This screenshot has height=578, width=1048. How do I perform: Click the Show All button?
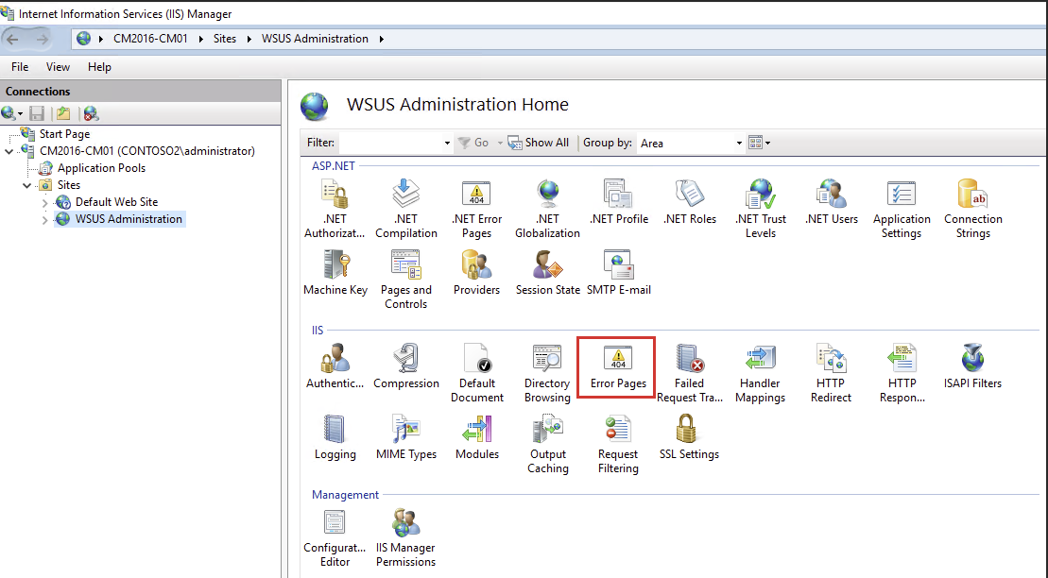(539, 143)
